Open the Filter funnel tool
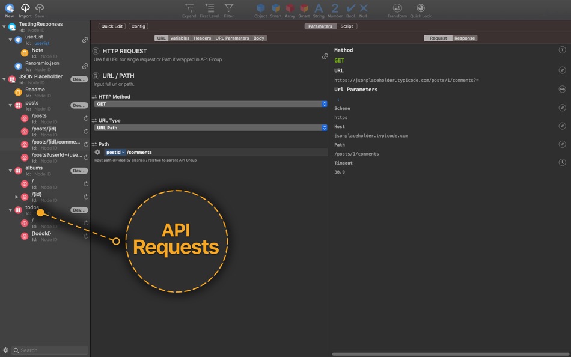Screen dimensions: 571x357 pyautogui.click(x=228, y=8)
